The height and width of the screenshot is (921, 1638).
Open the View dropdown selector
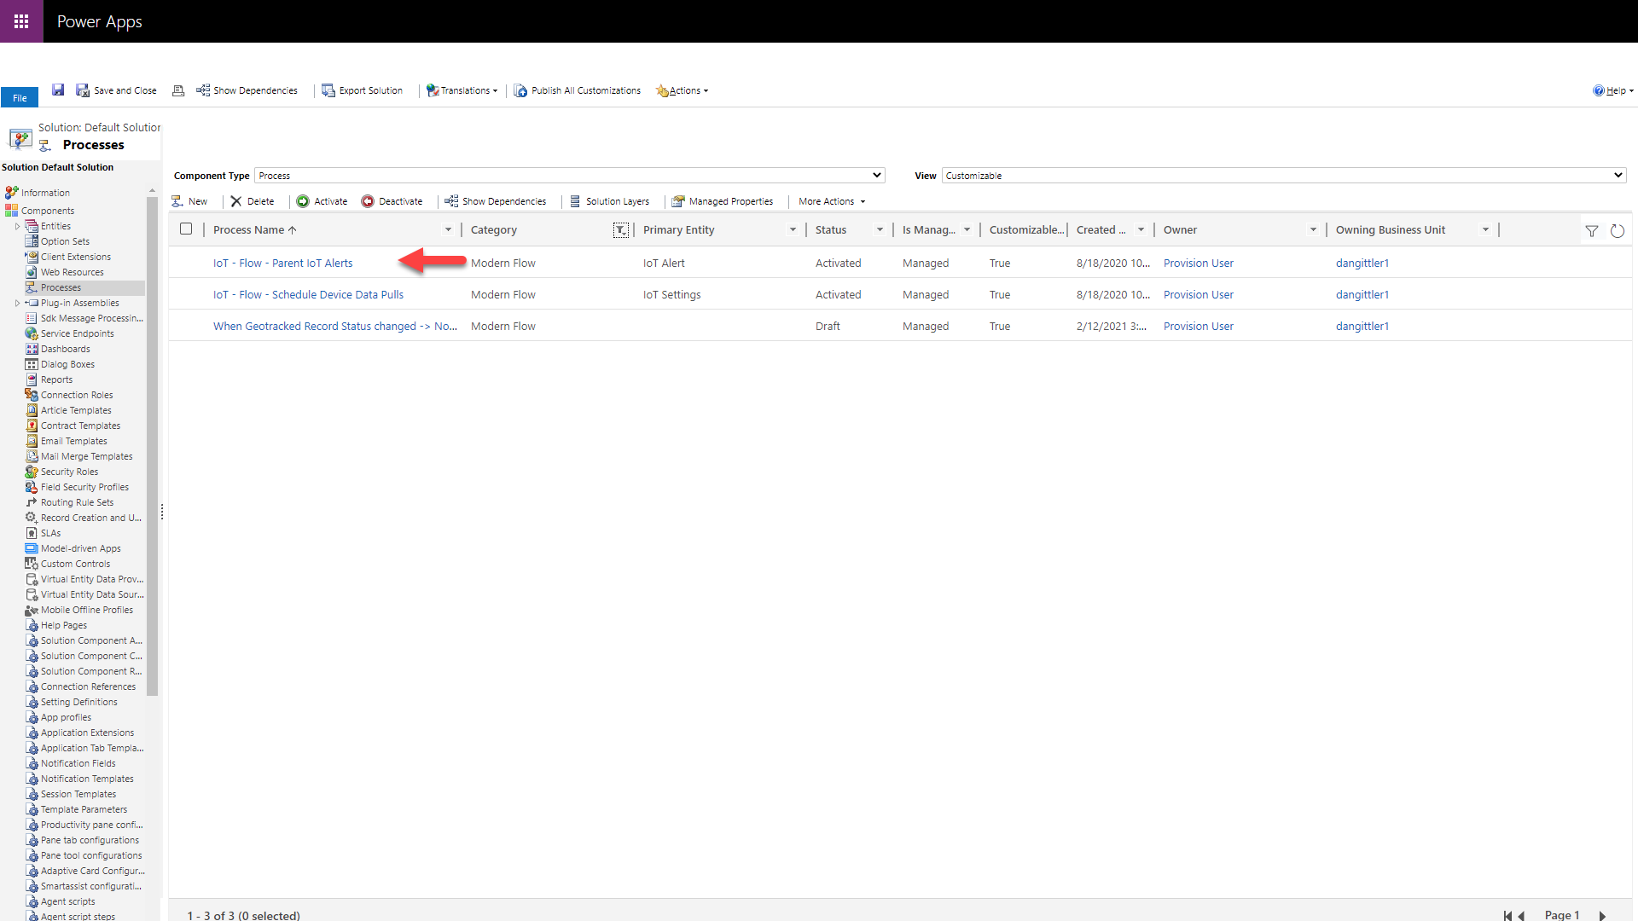[x=1281, y=174]
